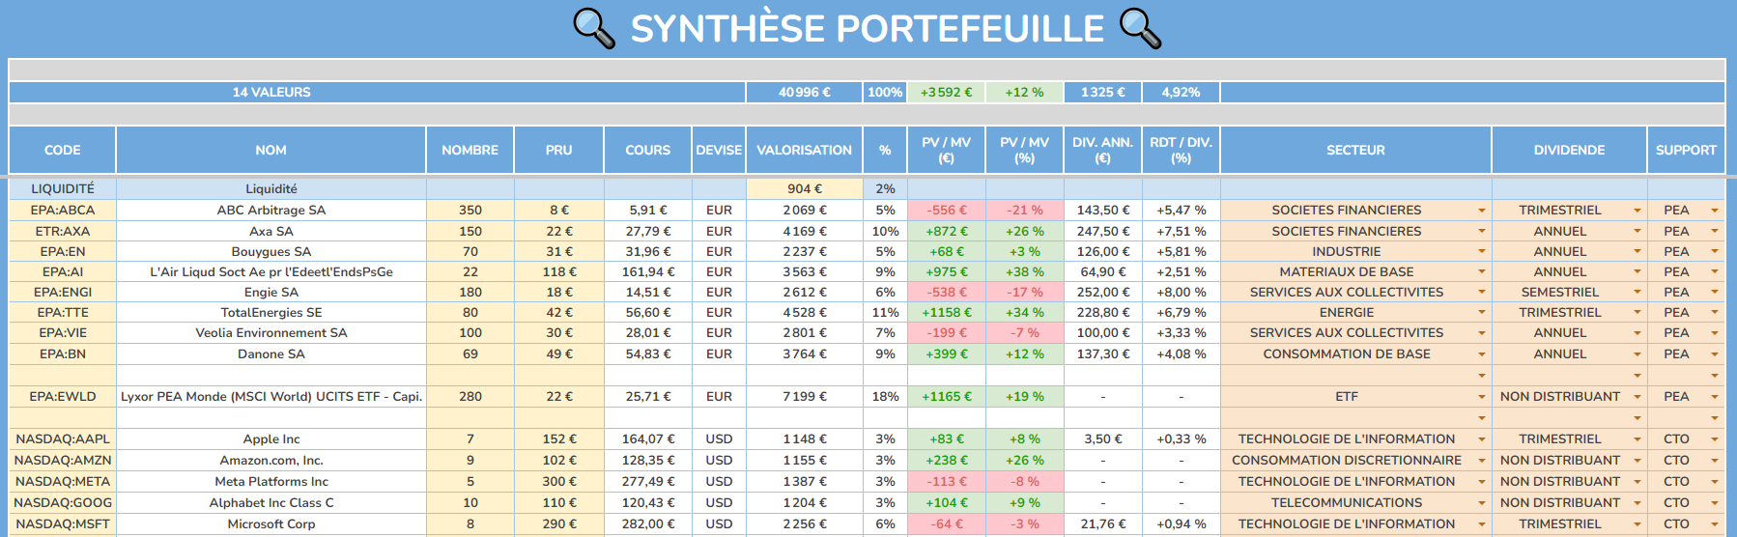
Task: Select the loss cell -556 €
Action: coord(947,211)
